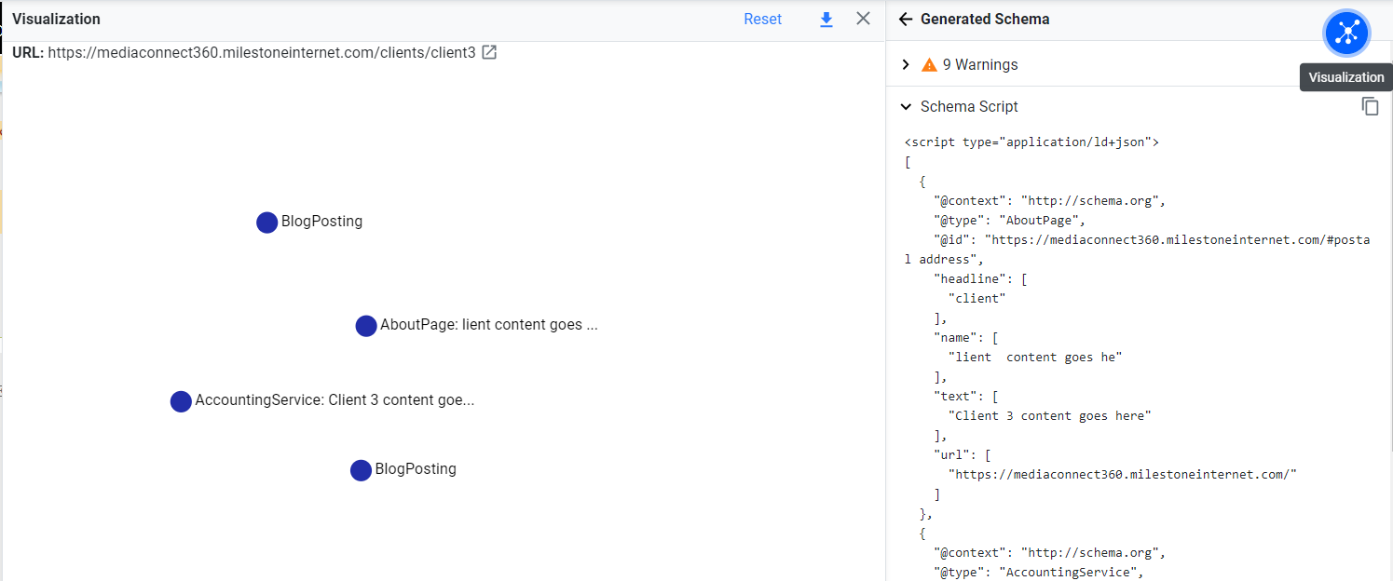Click the "url" key in script
This screenshot has height=581, width=1393.
(x=953, y=455)
